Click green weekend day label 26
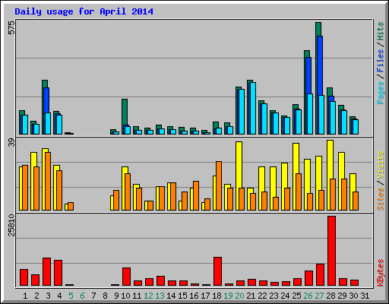The width and height of the screenshot is (389, 304). point(308,296)
